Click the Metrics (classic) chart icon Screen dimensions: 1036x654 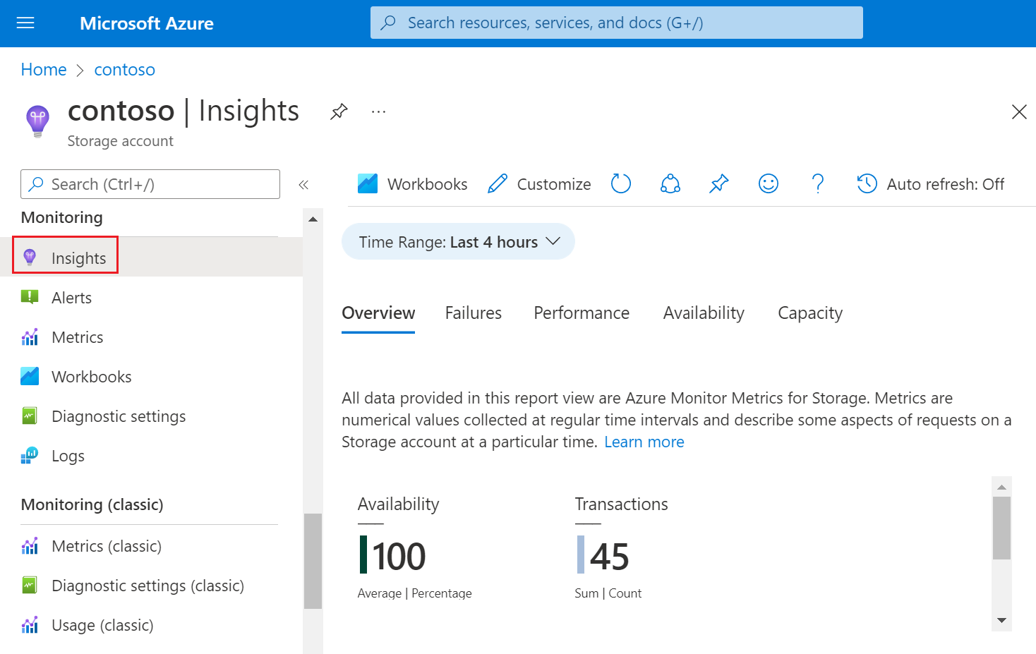(30, 546)
